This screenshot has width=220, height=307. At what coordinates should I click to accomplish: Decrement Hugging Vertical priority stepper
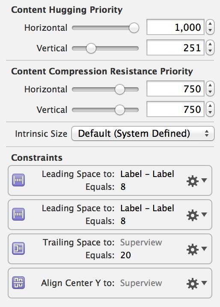coord(210,51)
